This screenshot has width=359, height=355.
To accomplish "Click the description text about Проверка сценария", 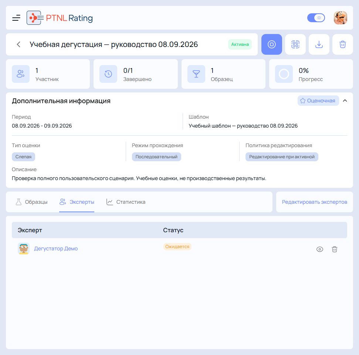I will point(139,178).
